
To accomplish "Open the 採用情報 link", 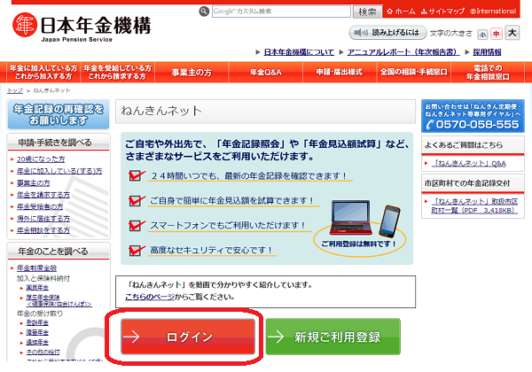I will click(487, 52).
